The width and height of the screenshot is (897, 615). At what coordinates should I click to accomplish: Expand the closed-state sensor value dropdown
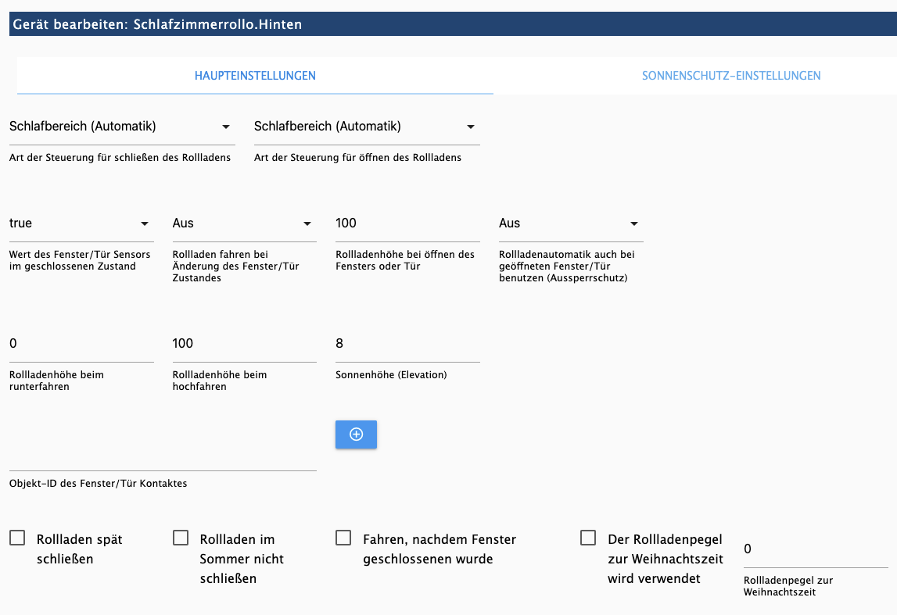click(79, 223)
